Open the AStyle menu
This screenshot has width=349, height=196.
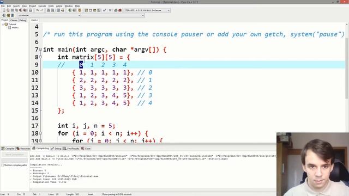point(59,6)
